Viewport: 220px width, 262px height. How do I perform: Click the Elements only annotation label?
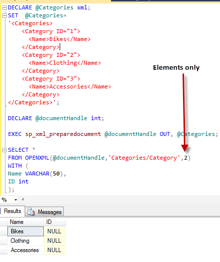176,68
